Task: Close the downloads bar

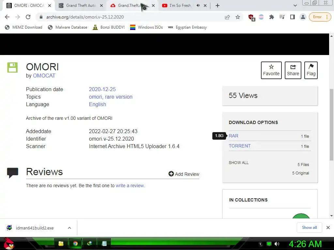Action: 328,228
